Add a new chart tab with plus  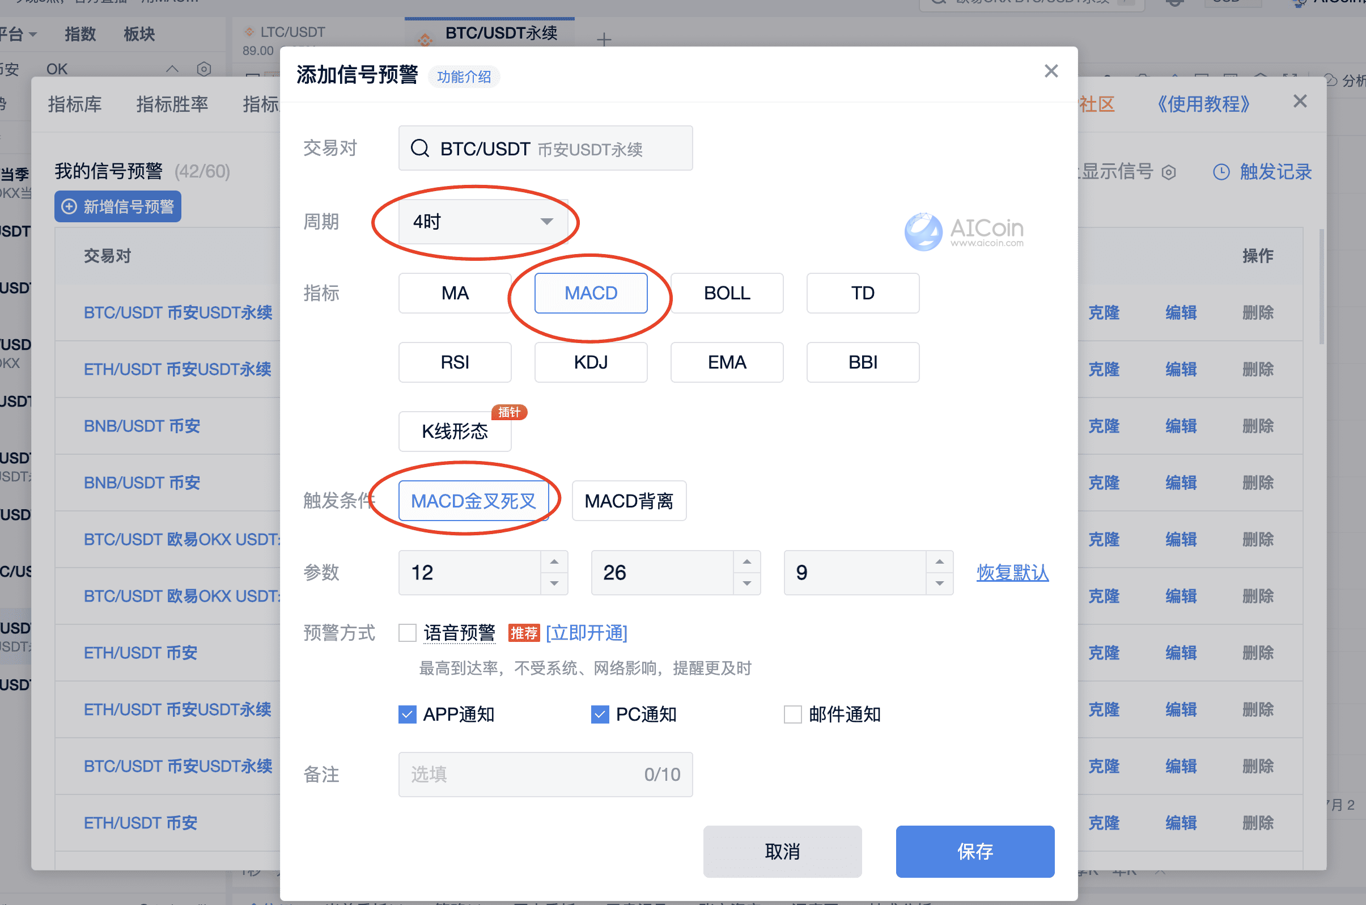tap(604, 39)
